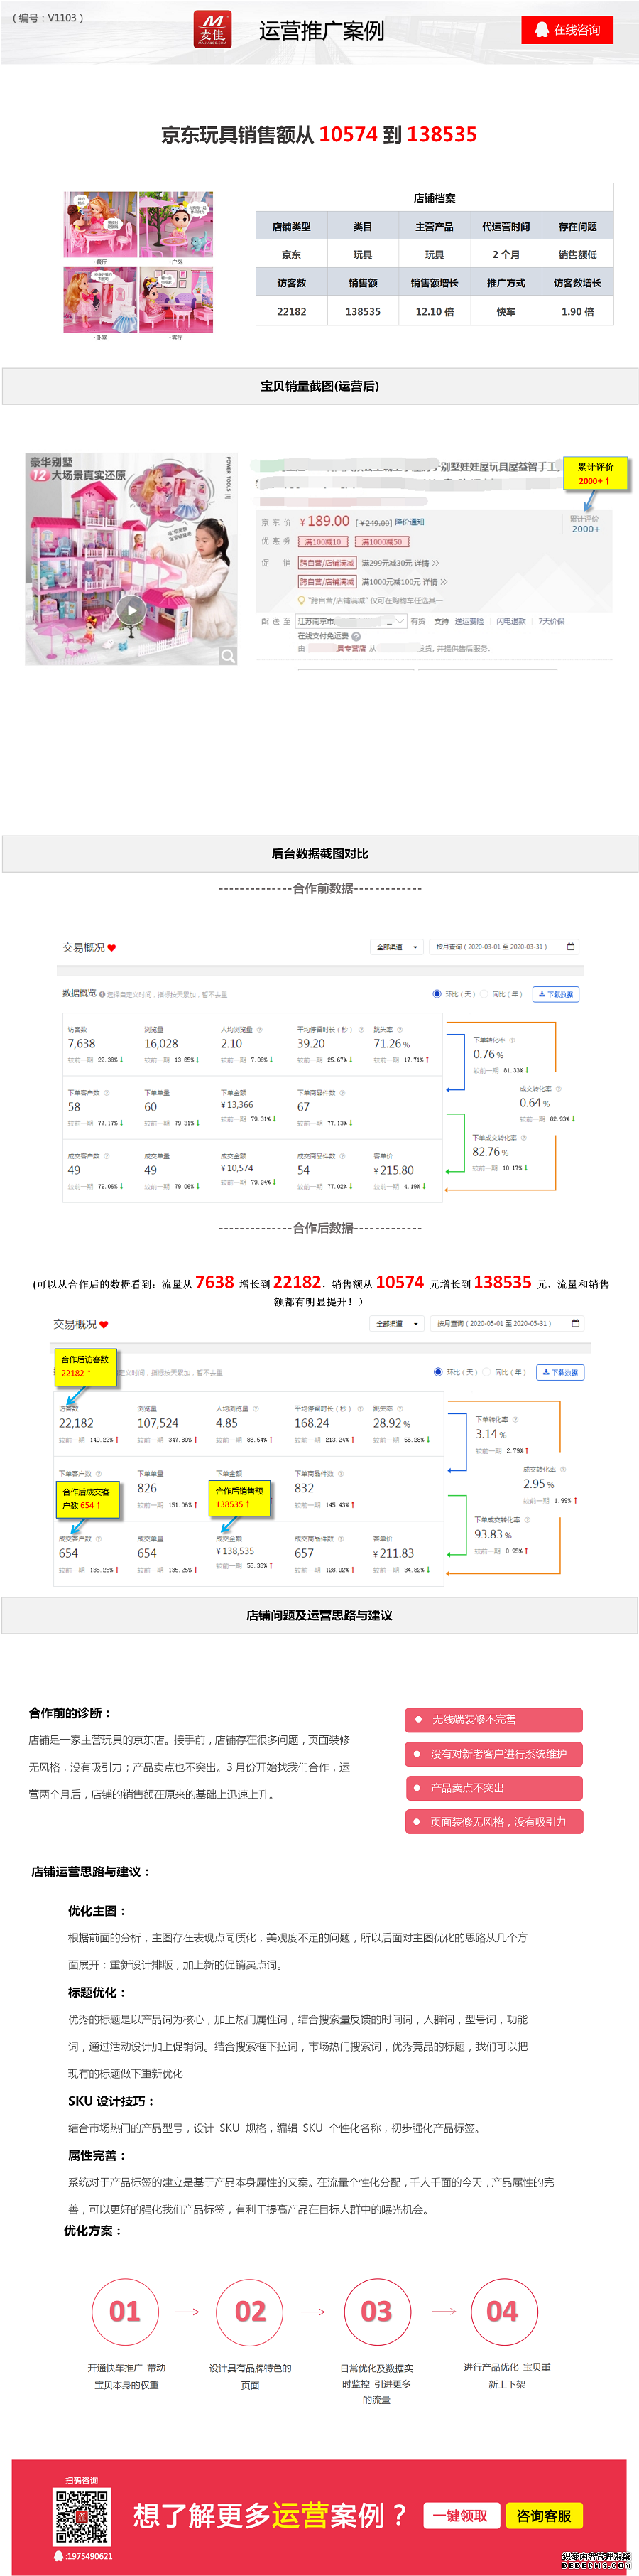The width and height of the screenshot is (639, 2576).
Task: Click help icon beside 成交转化率 0.64%
Action: (558, 1088)
